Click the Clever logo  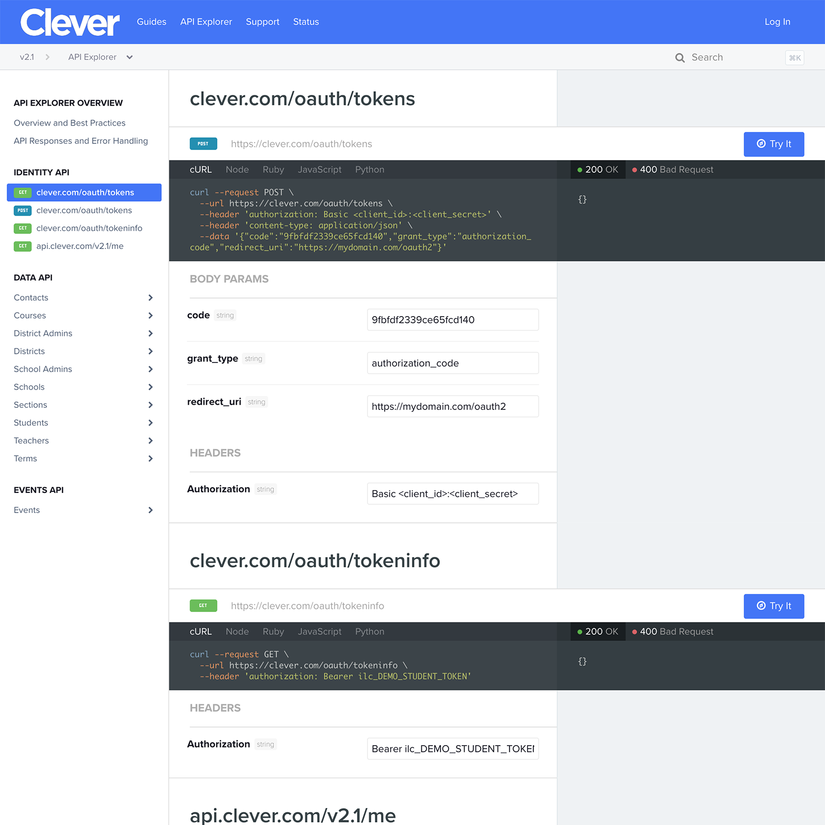[x=70, y=22]
